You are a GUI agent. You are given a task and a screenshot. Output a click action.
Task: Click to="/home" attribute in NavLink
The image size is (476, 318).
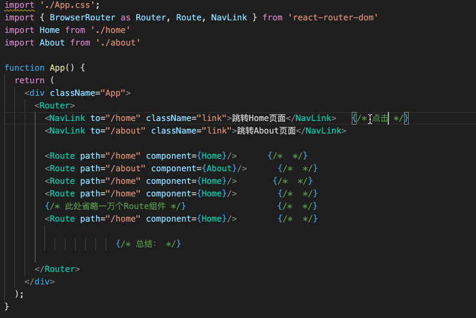pyautogui.click(x=115, y=118)
